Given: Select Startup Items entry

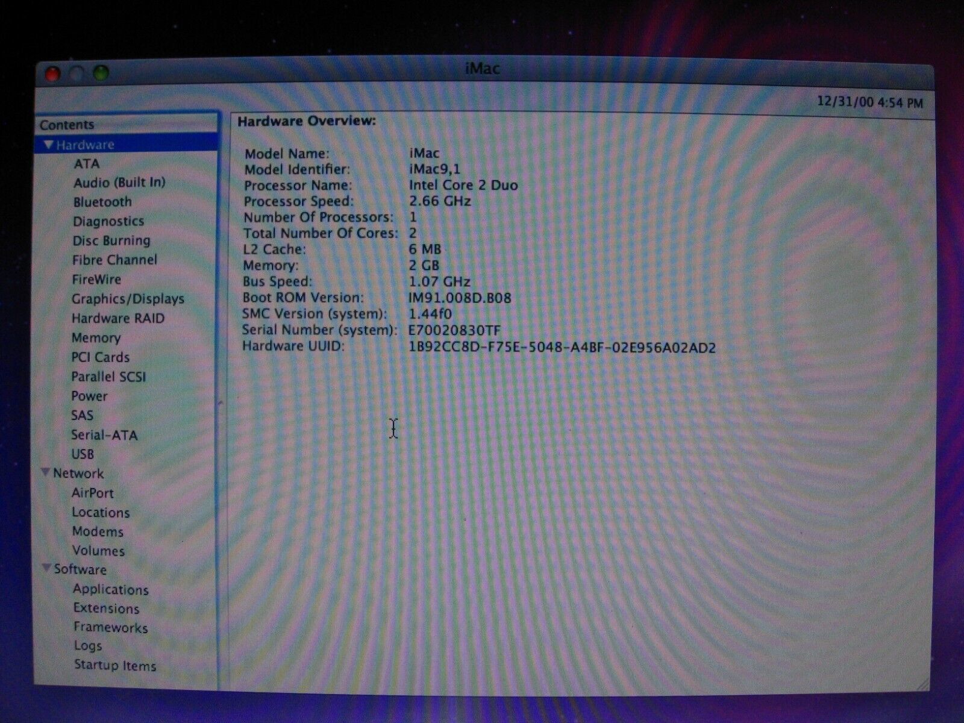Looking at the screenshot, I should pyautogui.click(x=114, y=665).
